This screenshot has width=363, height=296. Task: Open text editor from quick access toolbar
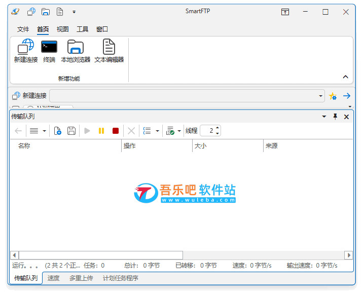coord(60,12)
